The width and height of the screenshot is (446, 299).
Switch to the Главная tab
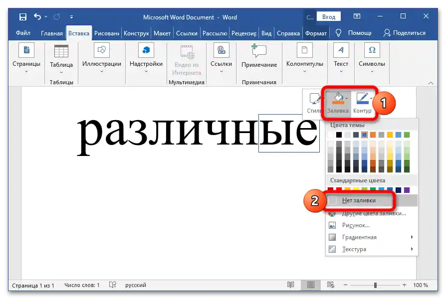click(x=52, y=33)
